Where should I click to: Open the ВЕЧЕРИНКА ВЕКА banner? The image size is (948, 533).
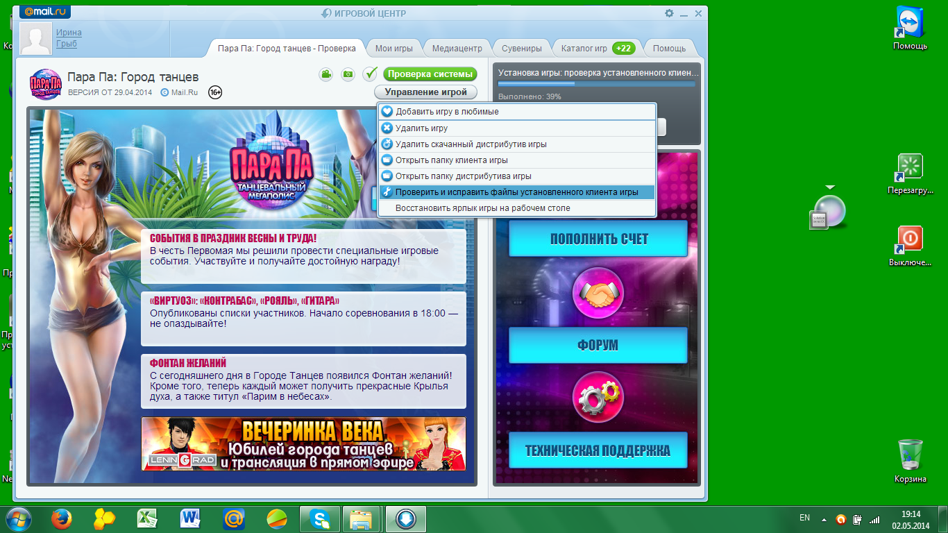303,443
